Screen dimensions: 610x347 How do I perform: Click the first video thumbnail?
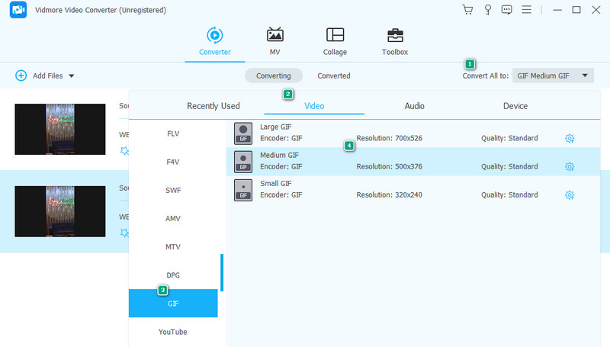coord(60,118)
